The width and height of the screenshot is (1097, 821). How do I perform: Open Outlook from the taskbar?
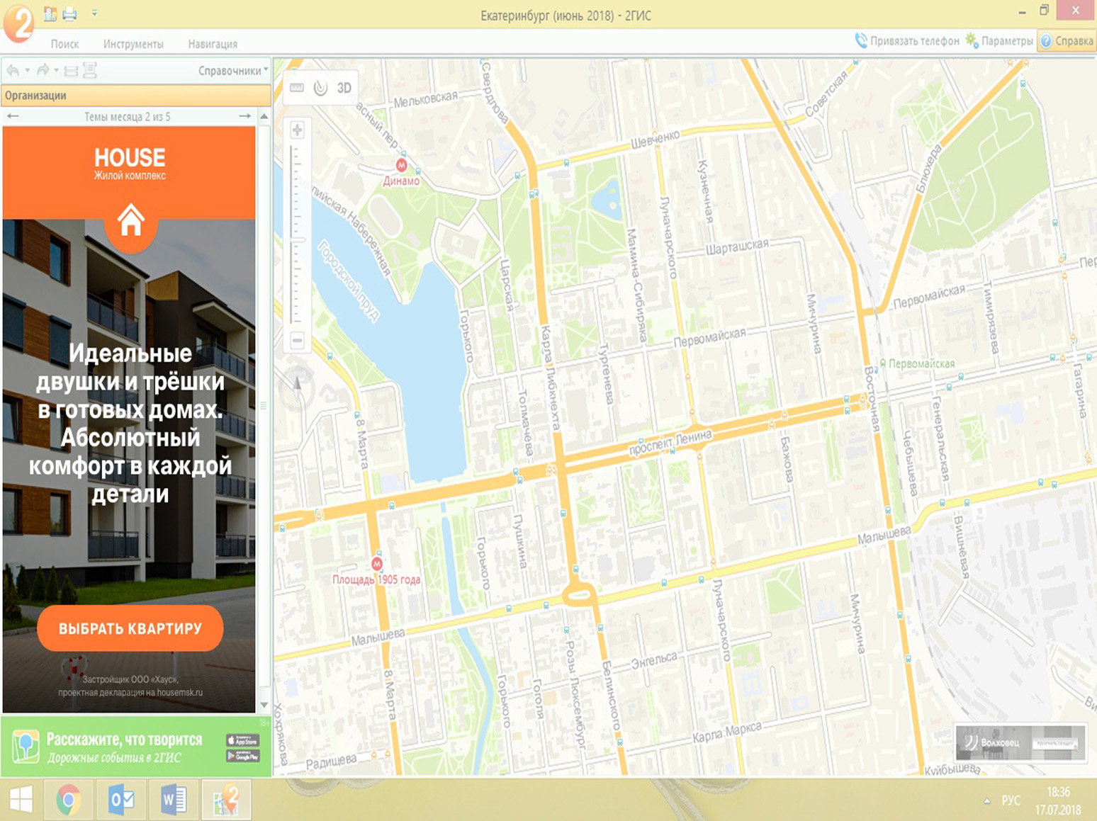pyautogui.click(x=121, y=800)
